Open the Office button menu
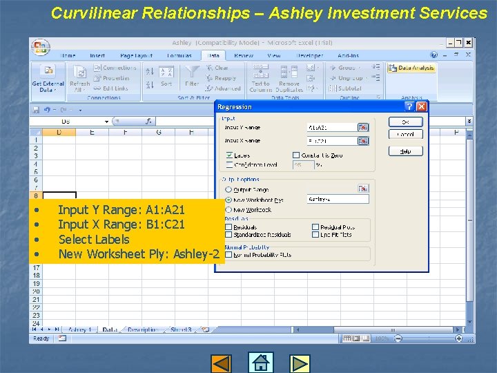Viewport: 497px width, 373px height. tap(40, 47)
